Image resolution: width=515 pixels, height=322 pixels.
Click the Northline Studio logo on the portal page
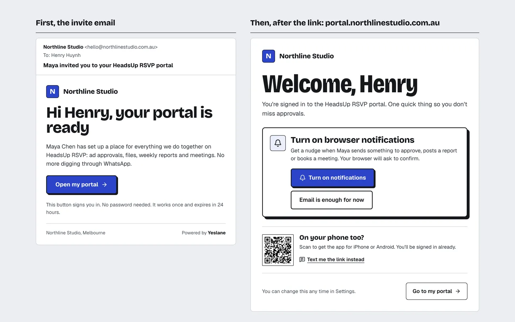(269, 56)
